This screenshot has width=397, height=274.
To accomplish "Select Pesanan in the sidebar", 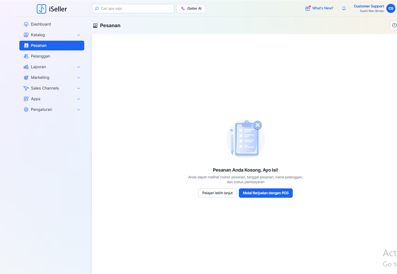I will (x=52, y=46).
